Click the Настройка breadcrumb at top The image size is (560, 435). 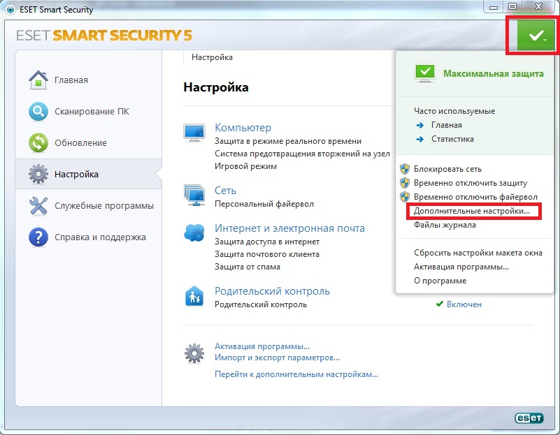click(212, 57)
